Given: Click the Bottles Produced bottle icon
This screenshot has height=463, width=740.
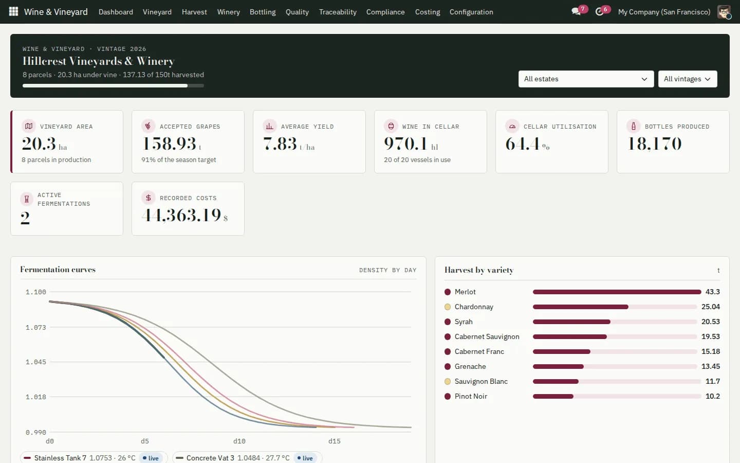Looking at the screenshot, I should click(x=633, y=126).
